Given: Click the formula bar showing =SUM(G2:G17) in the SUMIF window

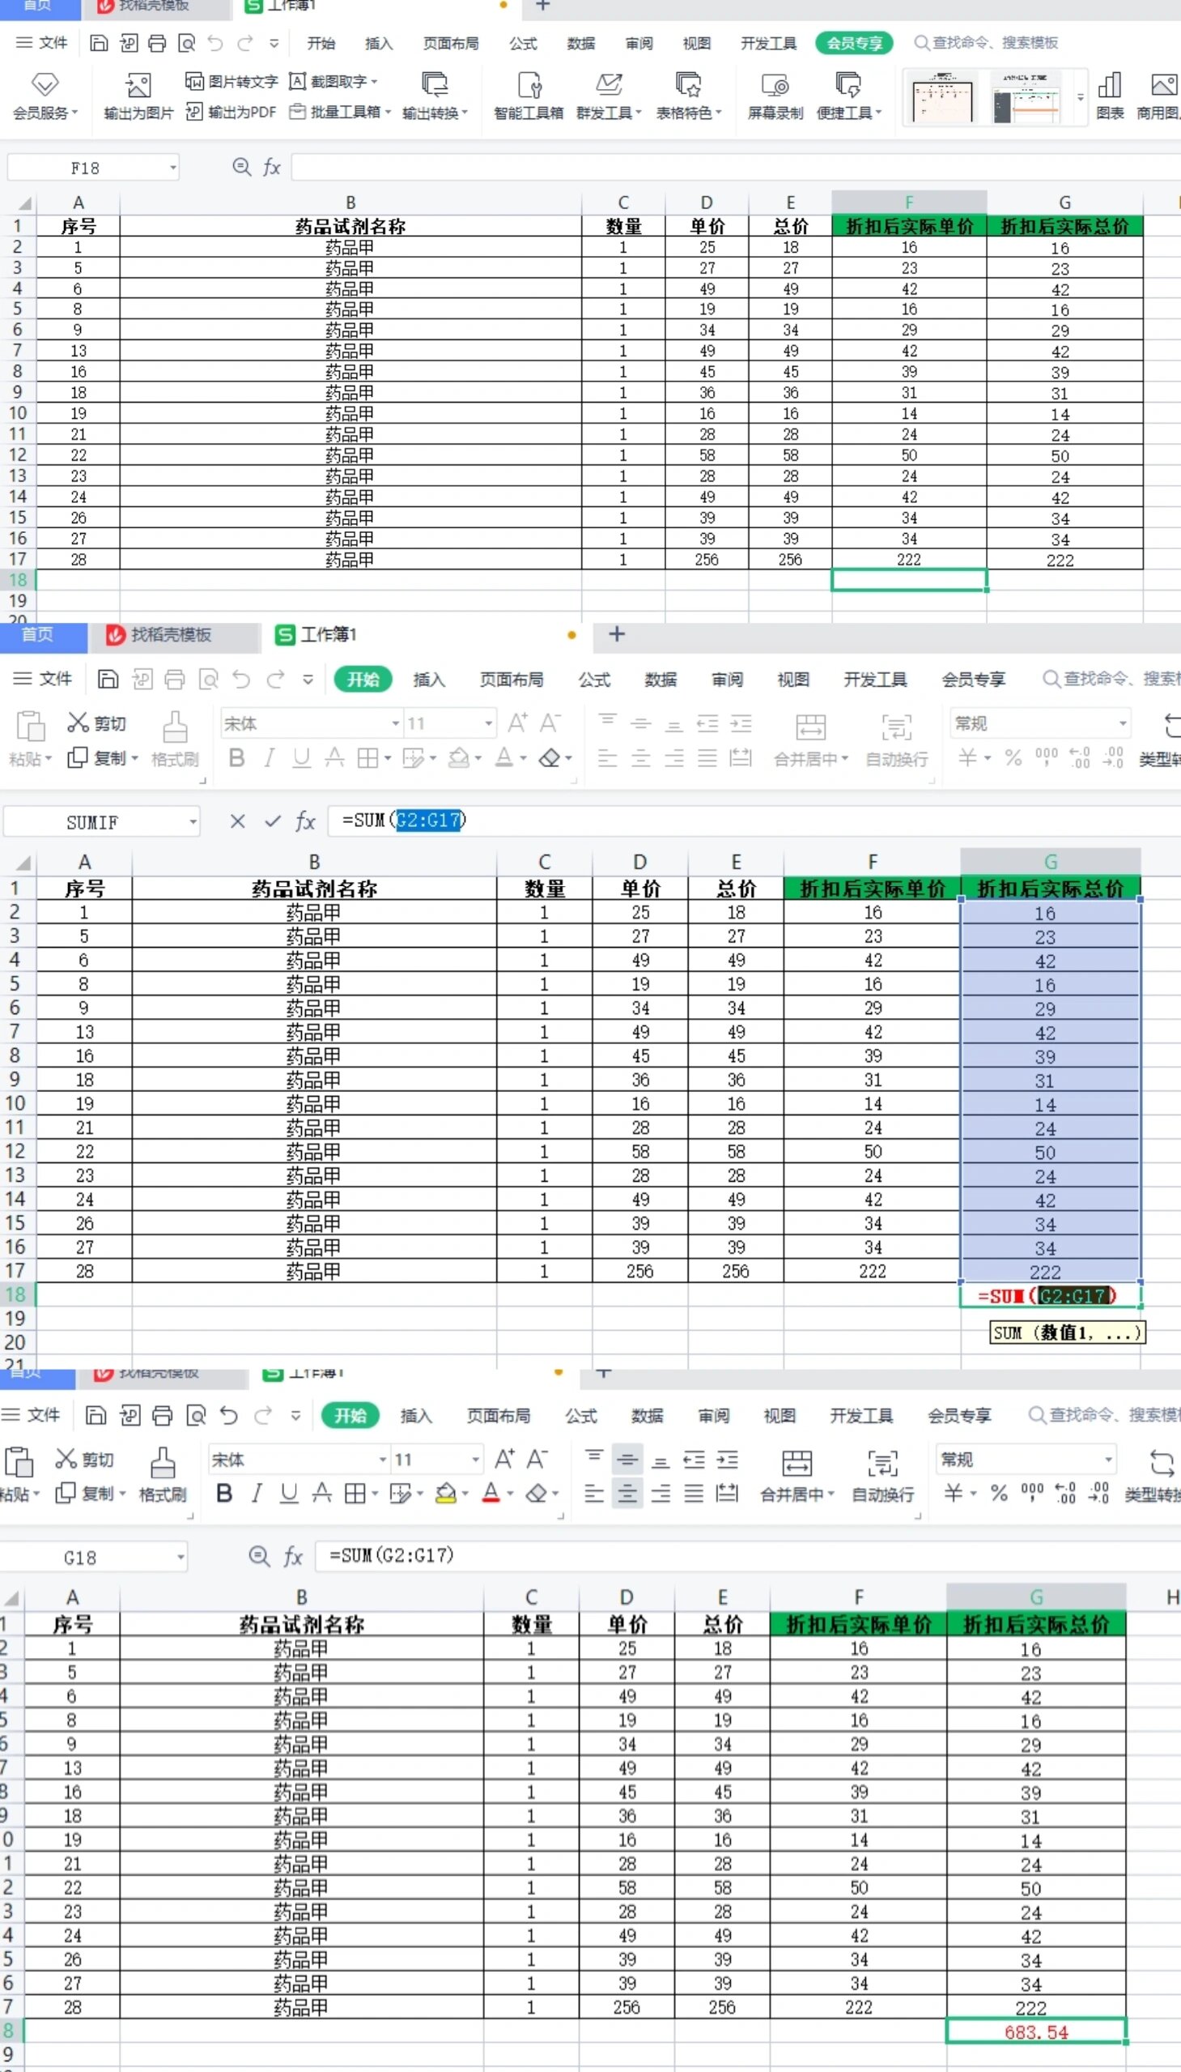Looking at the screenshot, I should click(x=754, y=821).
